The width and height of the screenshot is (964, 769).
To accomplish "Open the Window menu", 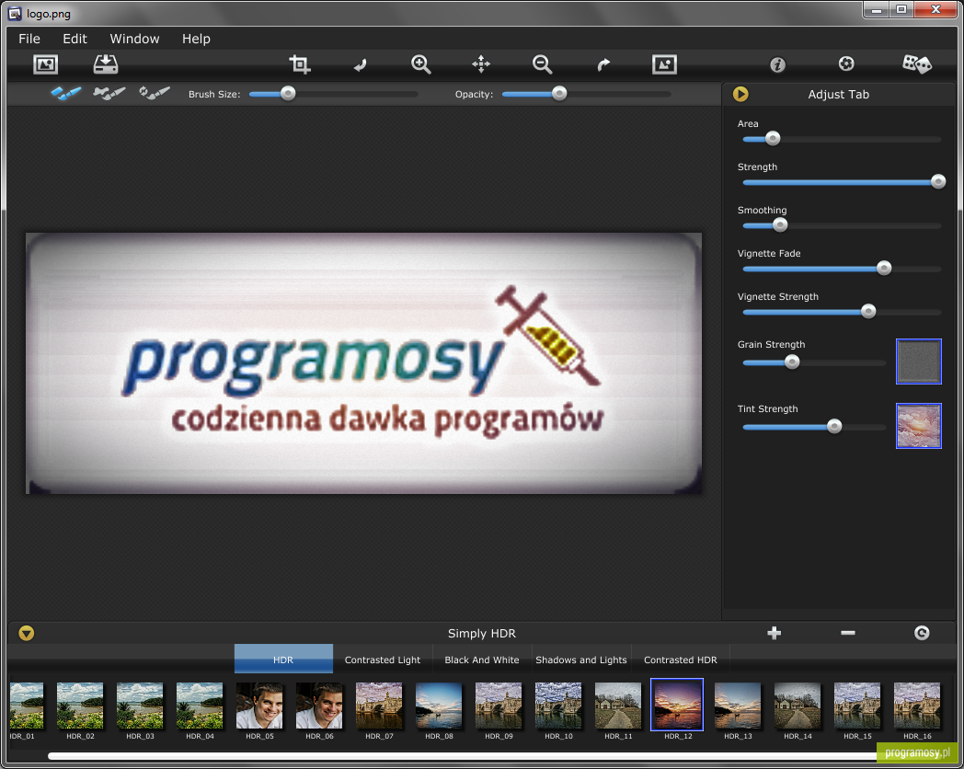I will point(134,39).
